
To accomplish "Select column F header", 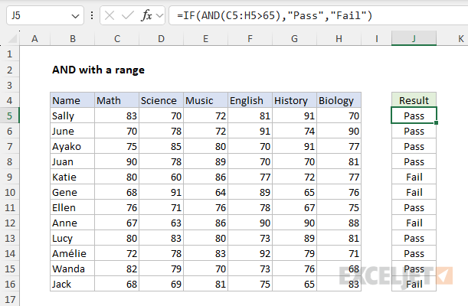I will click(250, 39).
